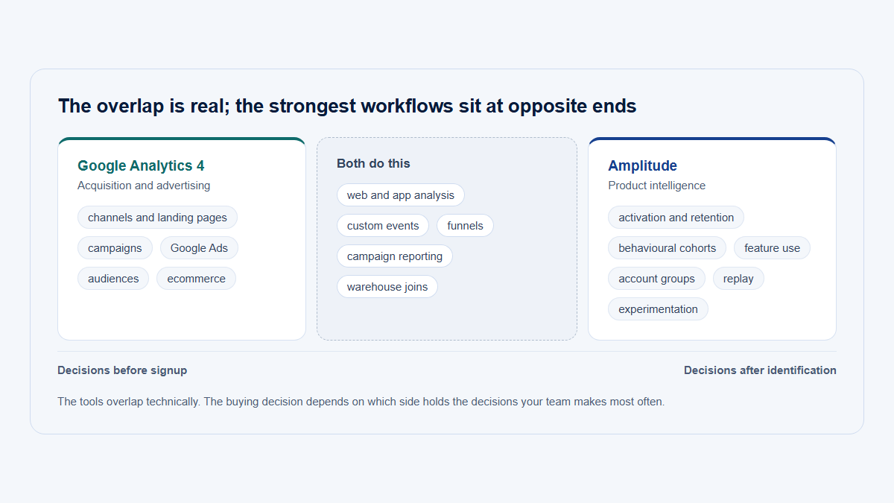
Task: Click the 'activation and retention' chip
Action: click(676, 218)
